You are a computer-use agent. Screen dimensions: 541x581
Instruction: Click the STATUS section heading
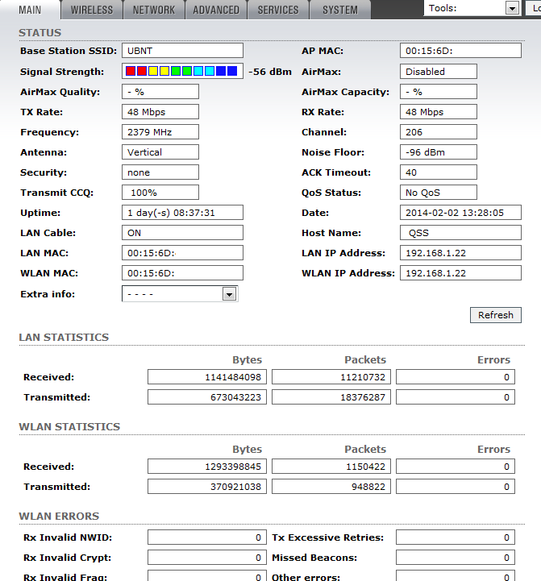tap(40, 32)
